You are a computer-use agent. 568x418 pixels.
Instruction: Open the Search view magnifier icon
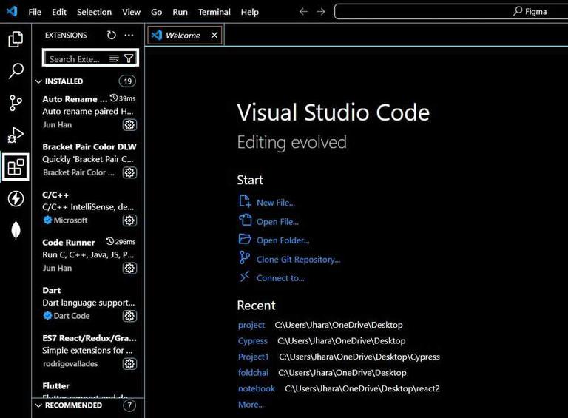click(16, 70)
